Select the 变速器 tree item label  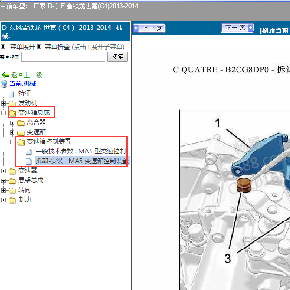point(27,170)
